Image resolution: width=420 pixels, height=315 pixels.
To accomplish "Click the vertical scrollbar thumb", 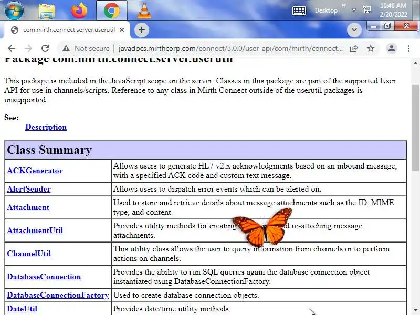I will 415,127.
